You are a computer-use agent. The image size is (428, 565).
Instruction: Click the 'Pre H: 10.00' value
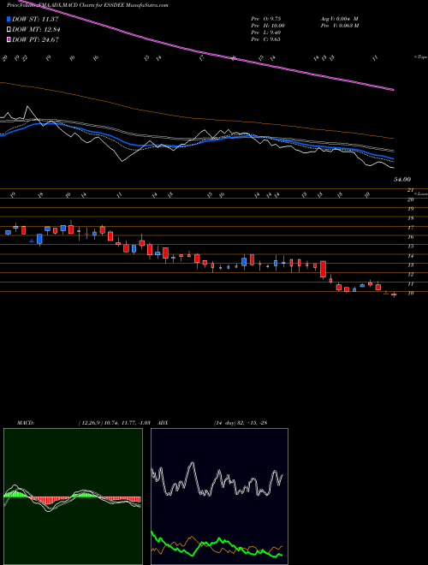click(x=269, y=26)
